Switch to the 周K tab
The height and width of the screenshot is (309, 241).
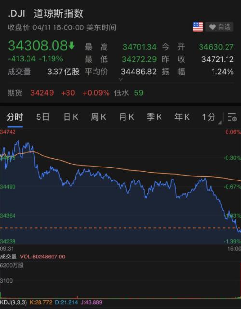[x=98, y=117]
